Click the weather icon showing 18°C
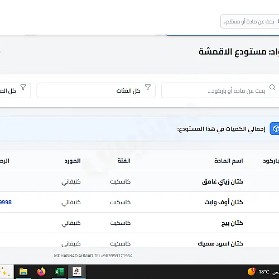 pos(251,272)
